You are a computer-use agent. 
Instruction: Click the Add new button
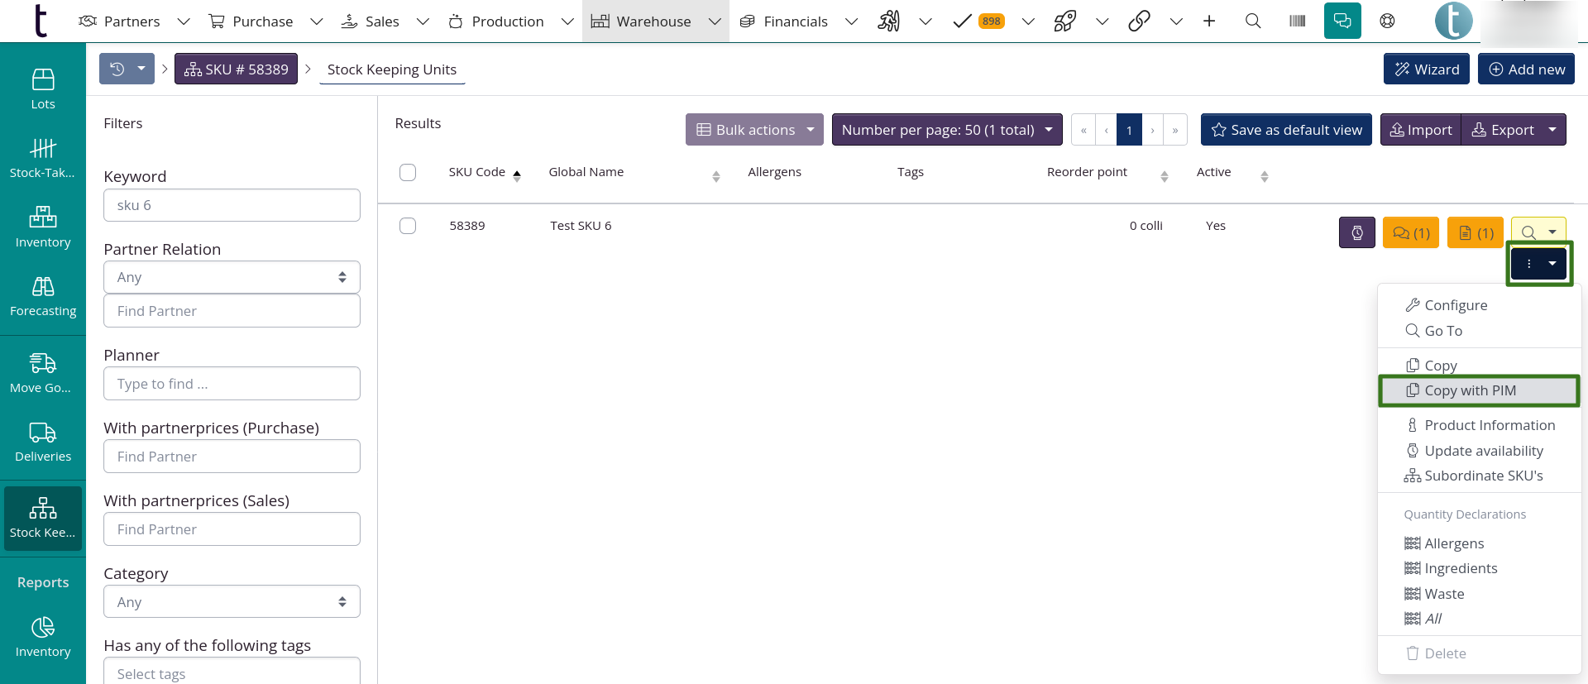click(1526, 69)
